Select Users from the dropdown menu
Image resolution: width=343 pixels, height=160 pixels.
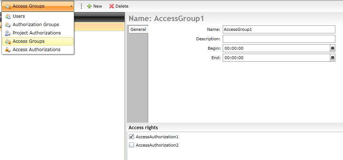pyautogui.click(x=19, y=16)
